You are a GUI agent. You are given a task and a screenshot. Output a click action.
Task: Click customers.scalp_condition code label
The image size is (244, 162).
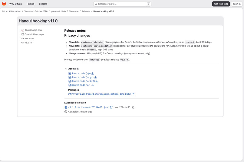click(x=97, y=46)
